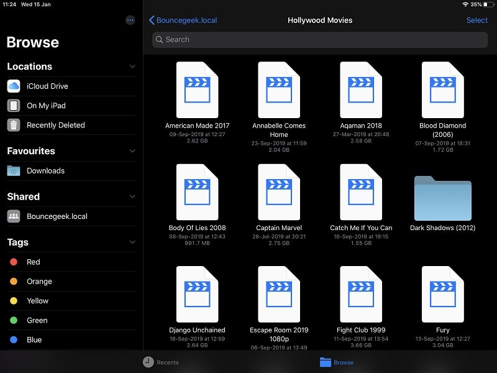The image size is (497, 373).
Task: Collapse the Locations section
Action: point(132,67)
